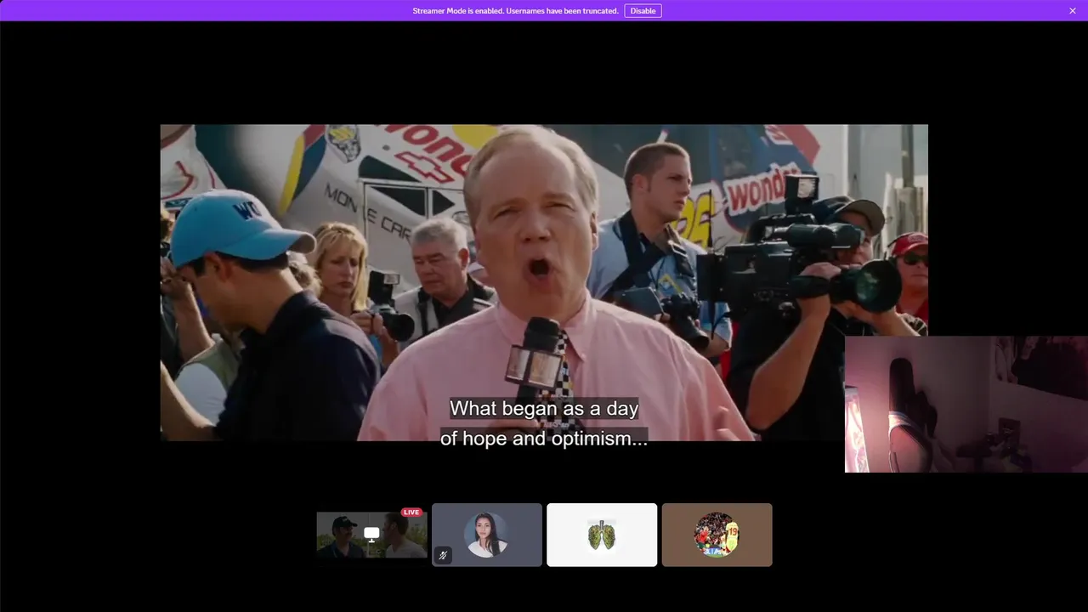This screenshot has height=612, width=1088.
Task: Click the Streamer Mode enabled notice text
Action: (515, 11)
